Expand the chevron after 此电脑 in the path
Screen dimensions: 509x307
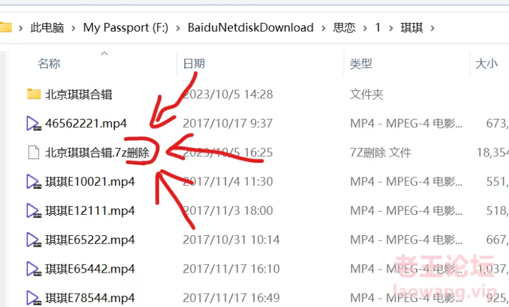tap(73, 29)
